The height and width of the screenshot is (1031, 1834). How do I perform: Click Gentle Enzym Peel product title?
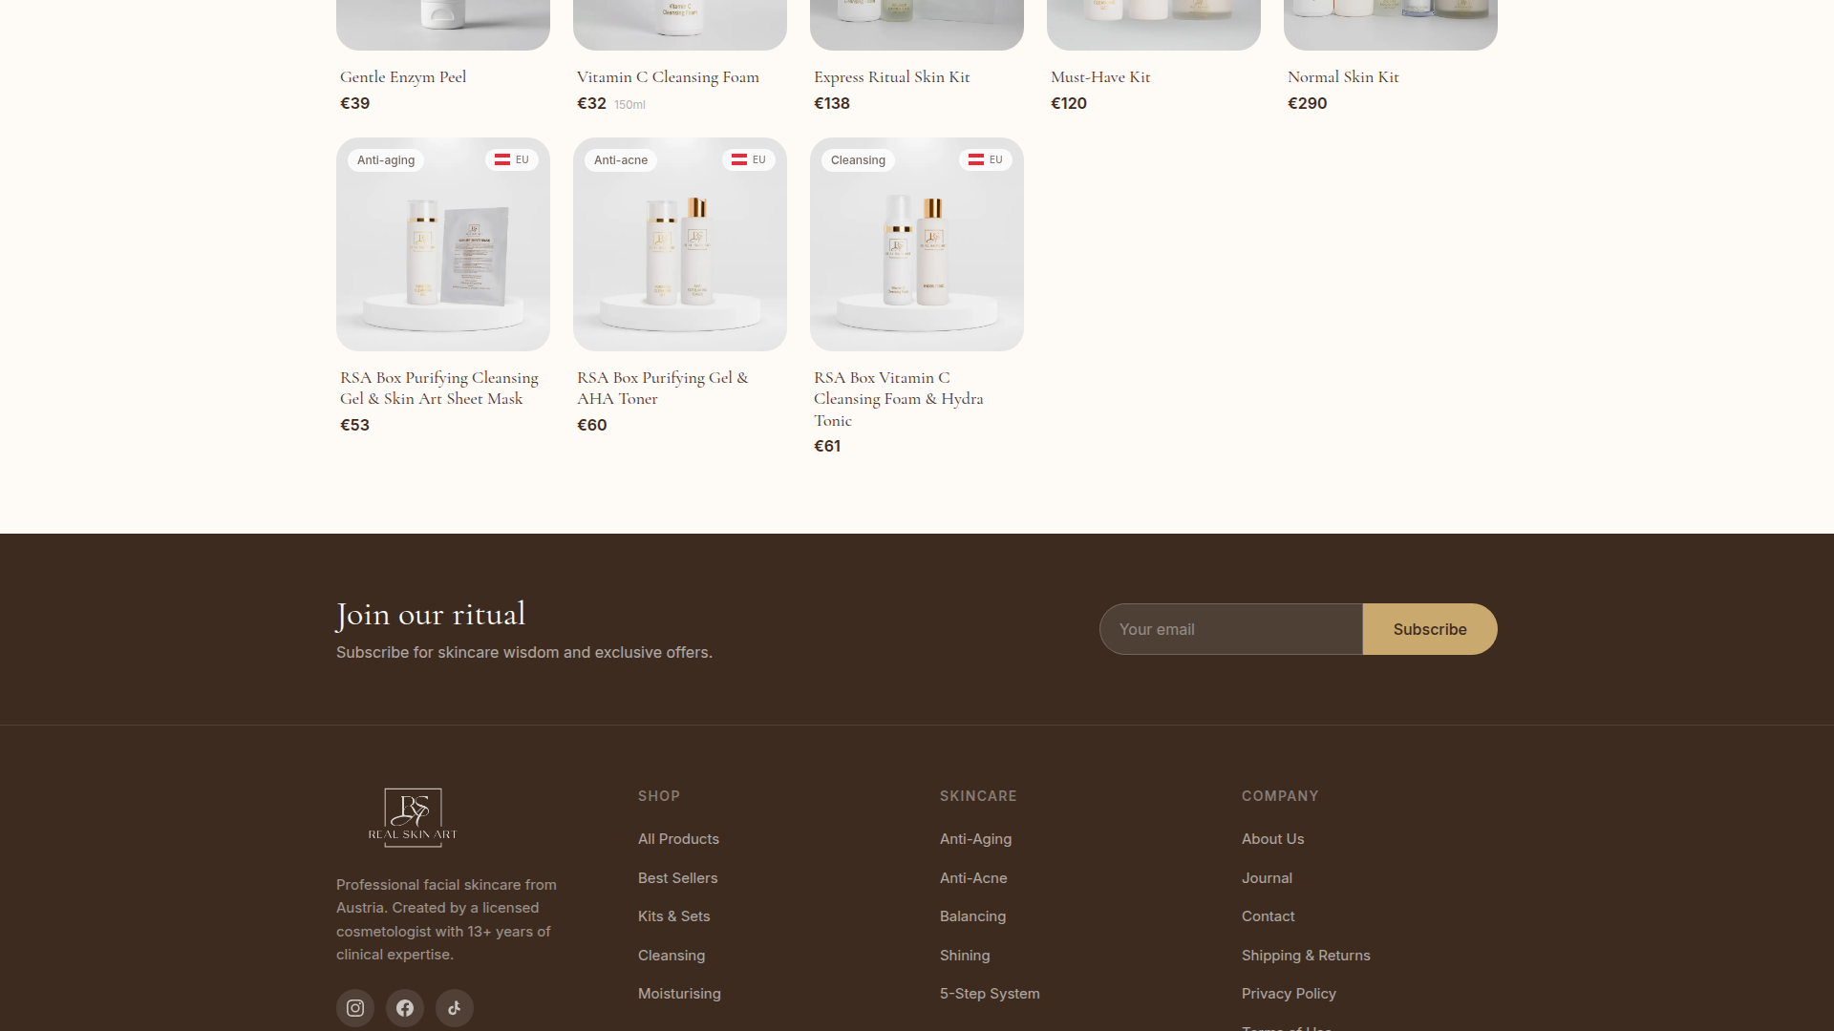coord(403,77)
